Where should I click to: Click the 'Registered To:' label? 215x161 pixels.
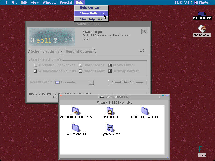coord(40,94)
